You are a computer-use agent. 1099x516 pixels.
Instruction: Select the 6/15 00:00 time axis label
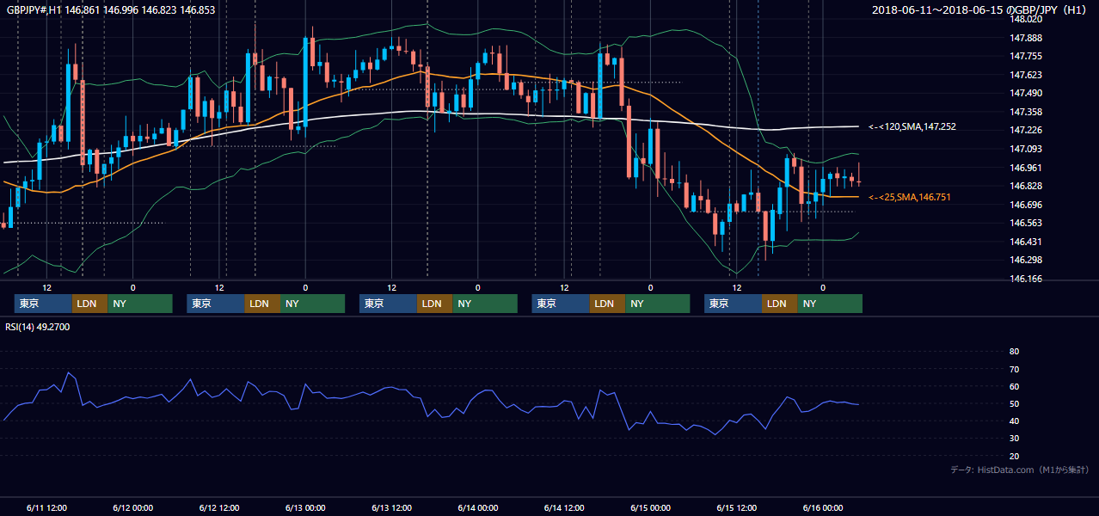click(x=650, y=508)
